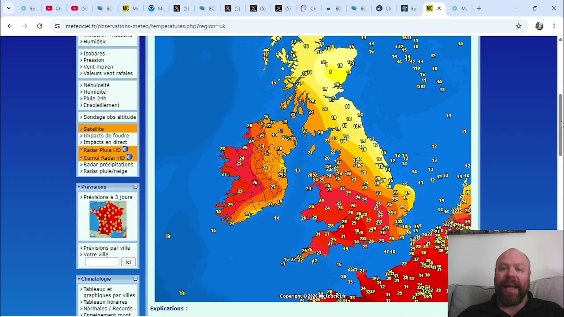
Task: Open Prévisions à 3 jours link
Action: point(108,197)
